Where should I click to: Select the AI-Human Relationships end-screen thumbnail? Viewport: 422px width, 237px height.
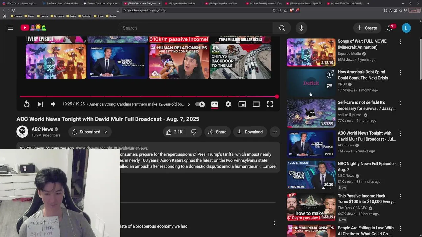[179, 62]
